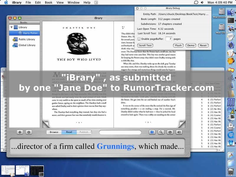Switch to Publish mode
Viewport: 236px width, 177px height.
pos(84,132)
